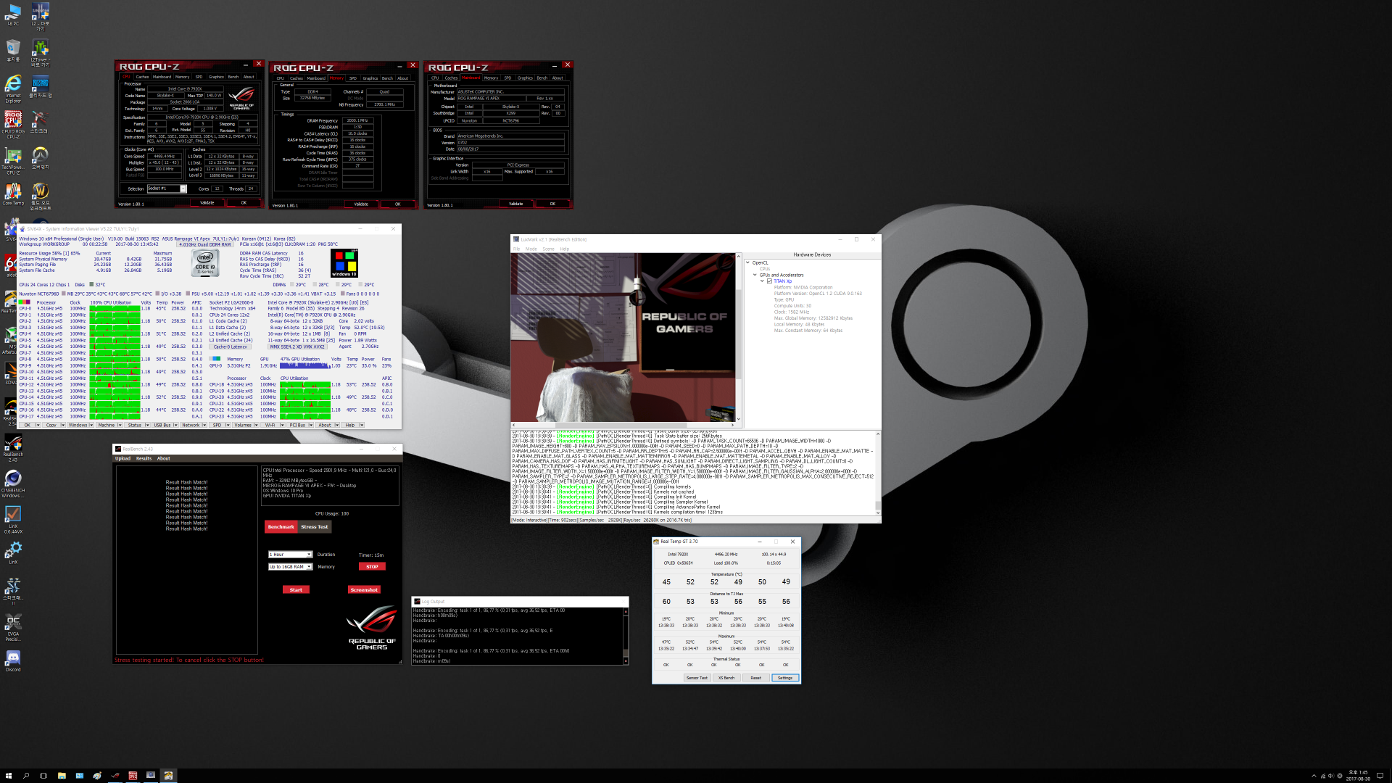Launch CINEBENCH from desktop
The image size is (1392, 783).
click(x=13, y=478)
